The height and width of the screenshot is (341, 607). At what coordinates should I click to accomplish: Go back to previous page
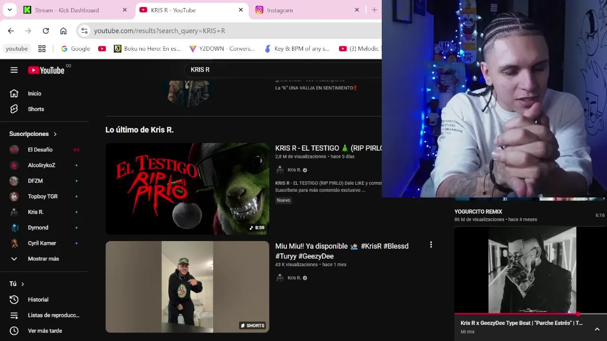[10, 31]
